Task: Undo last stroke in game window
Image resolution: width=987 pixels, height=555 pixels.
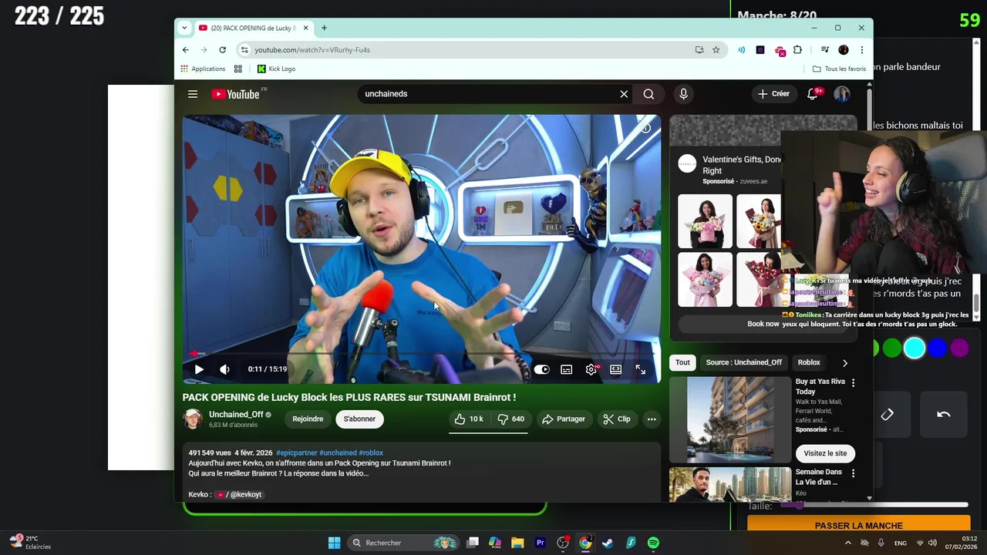Action: point(944,415)
